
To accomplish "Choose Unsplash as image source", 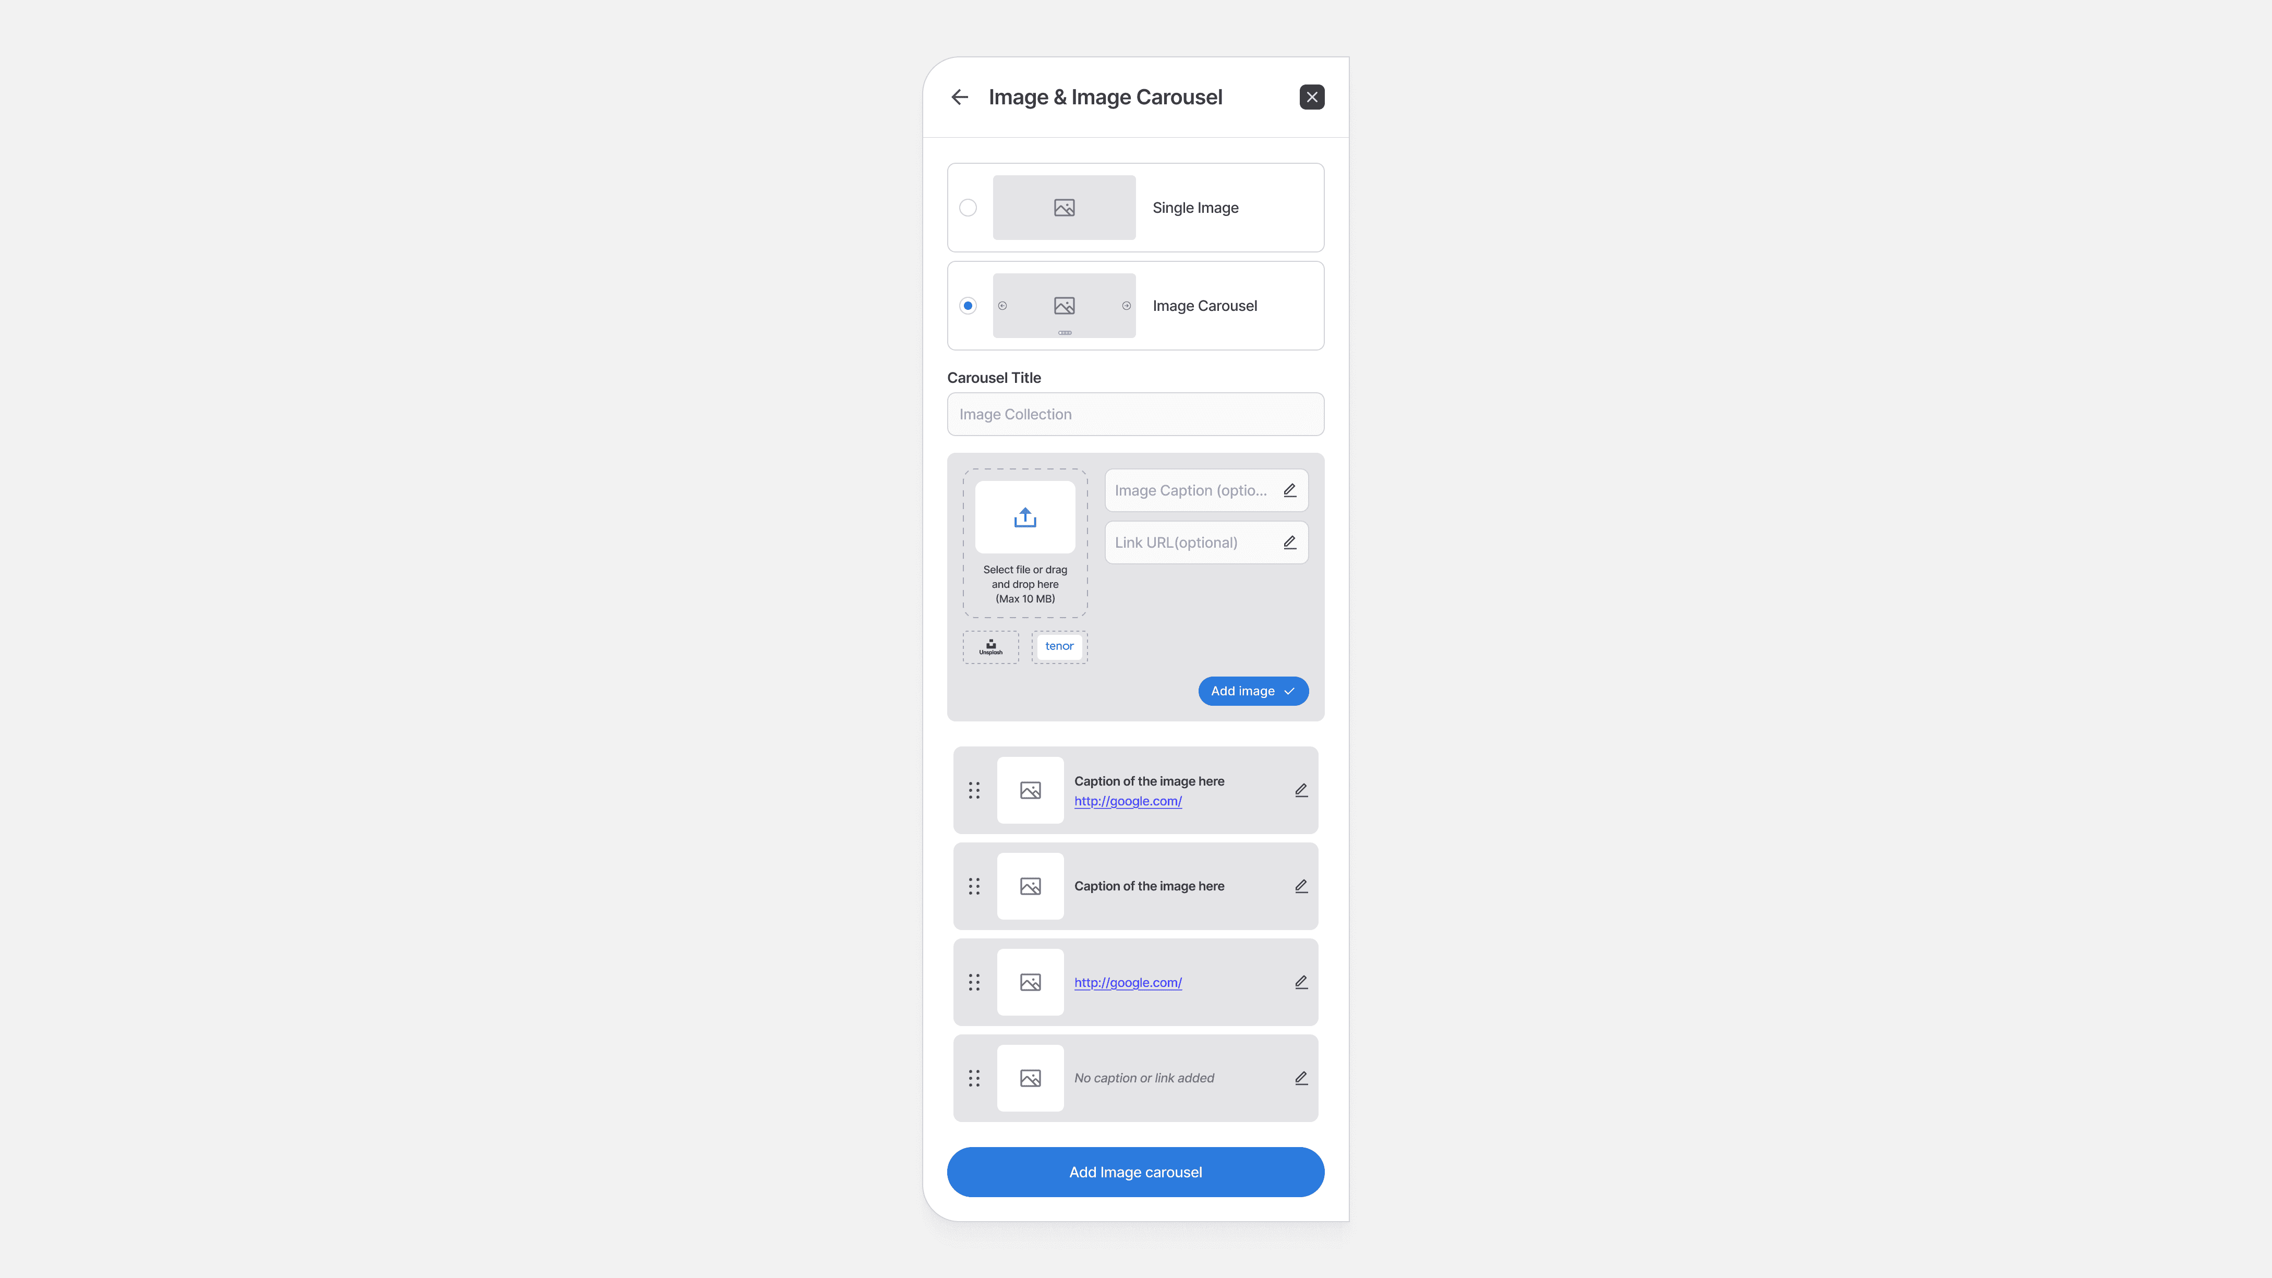I will [x=990, y=647].
